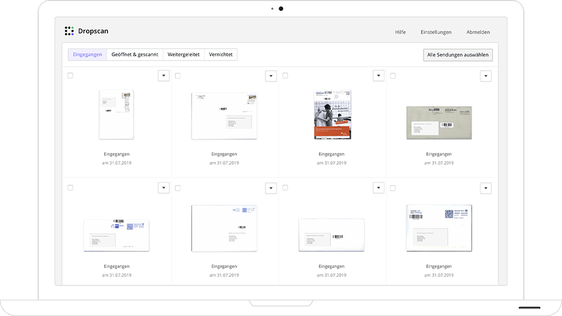Open the first portrait letter thumbnail
562x316 pixels.
116,114
